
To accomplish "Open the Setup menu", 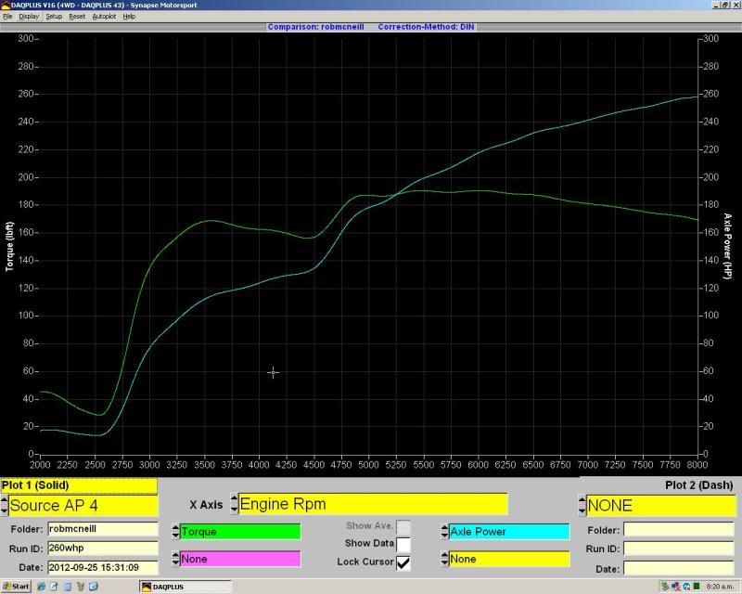I will [54, 16].
